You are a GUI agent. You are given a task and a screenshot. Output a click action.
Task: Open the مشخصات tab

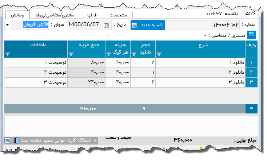click(118, 15)
